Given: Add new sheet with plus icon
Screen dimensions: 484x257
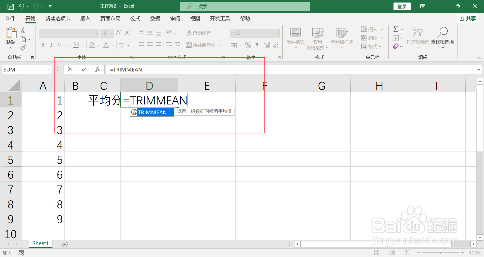Looking at the screenshot, I should (x=65, y=244).
